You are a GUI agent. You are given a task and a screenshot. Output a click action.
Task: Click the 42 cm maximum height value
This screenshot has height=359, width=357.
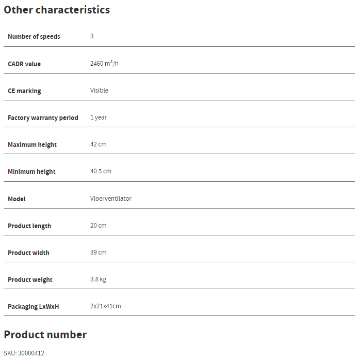98,144
